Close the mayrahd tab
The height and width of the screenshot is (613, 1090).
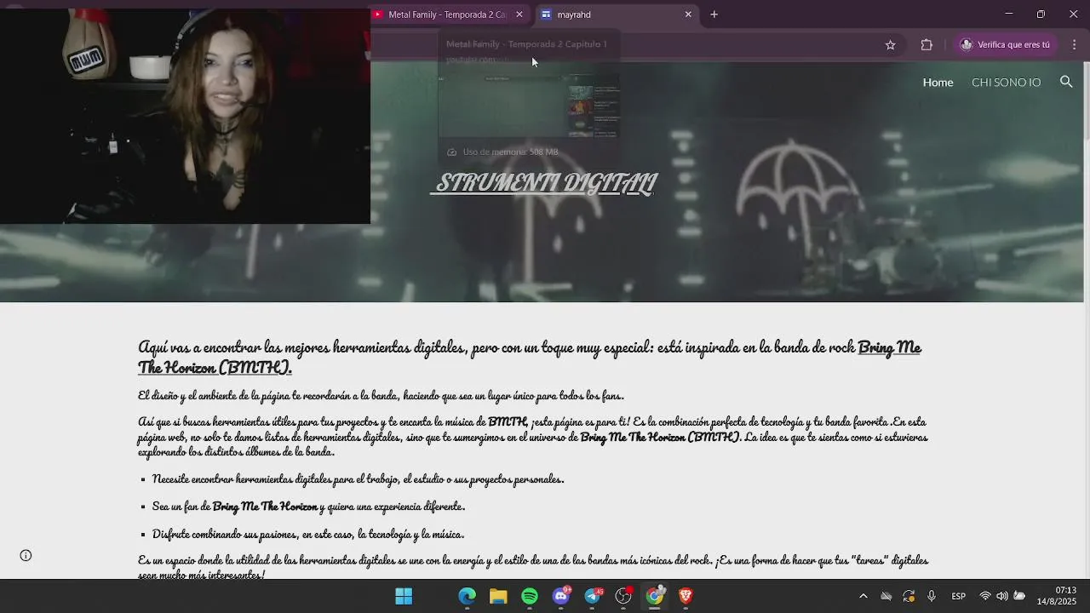(x=688, y=14)
